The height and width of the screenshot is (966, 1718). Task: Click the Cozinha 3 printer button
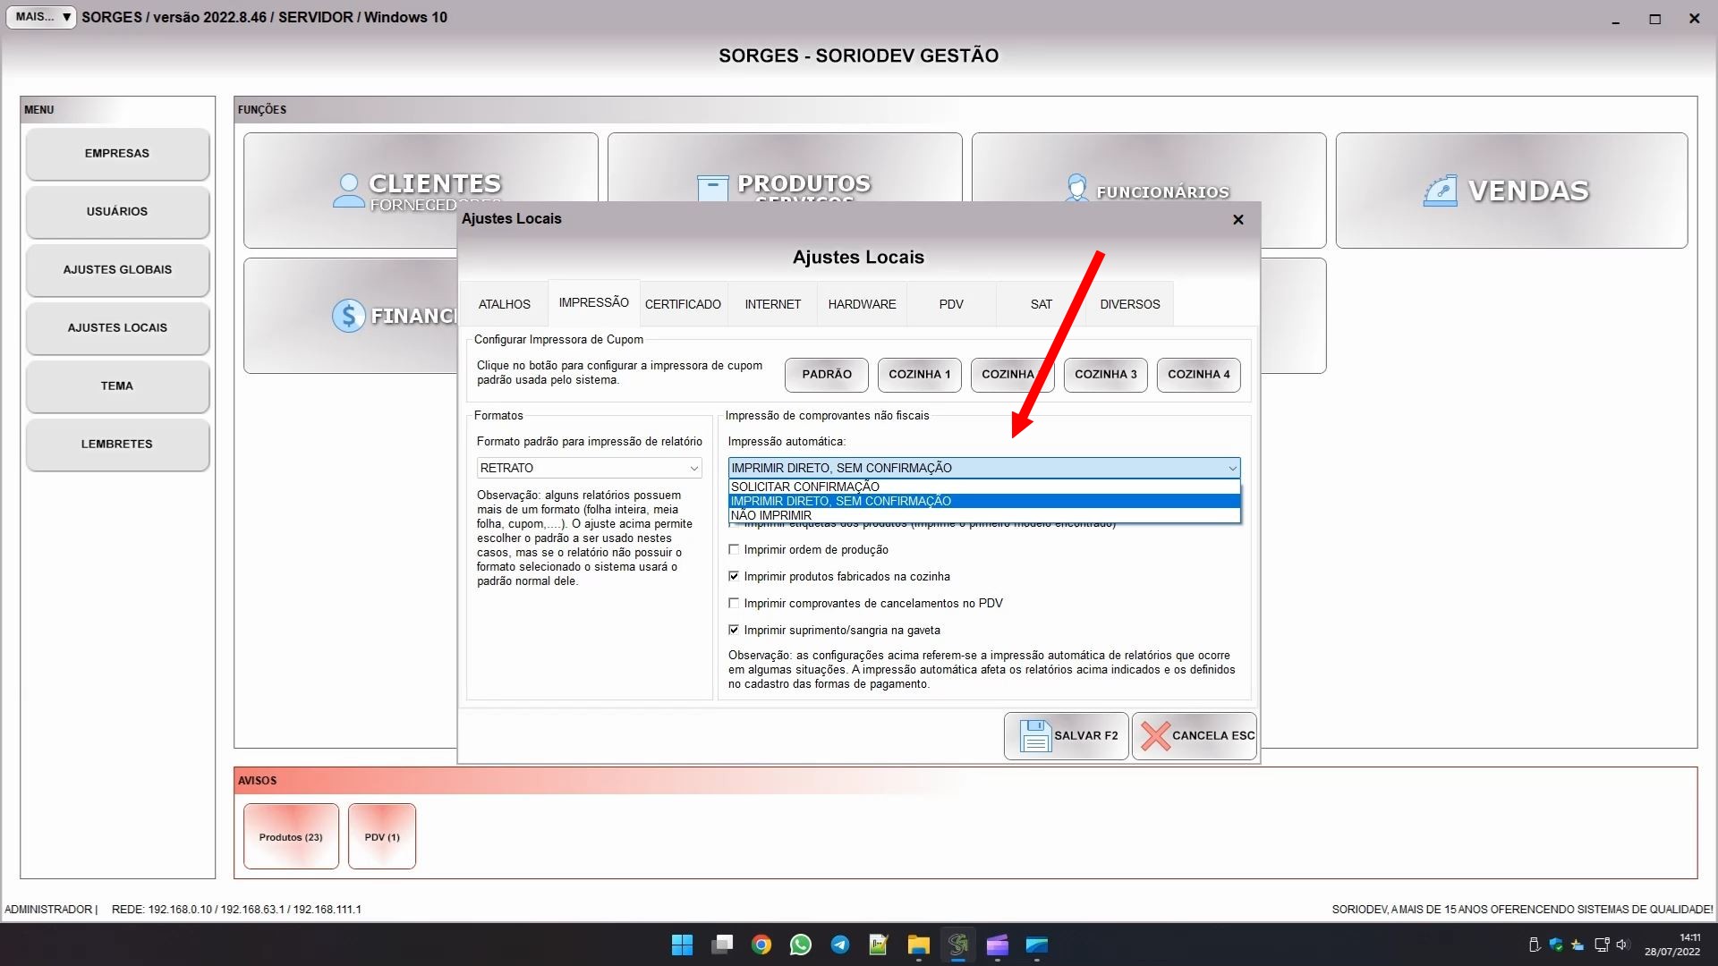[x=1105, y=374]
